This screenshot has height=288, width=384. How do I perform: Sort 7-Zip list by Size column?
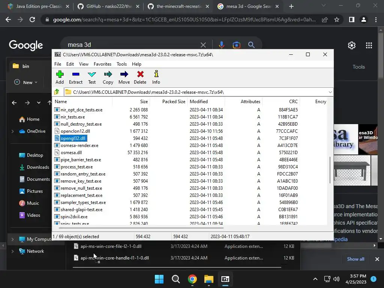pos(131,101)
